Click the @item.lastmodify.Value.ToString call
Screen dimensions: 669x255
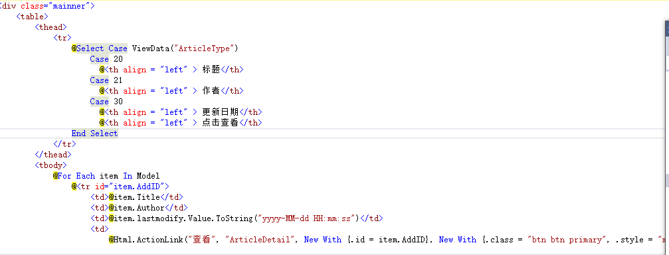pos(181,218)
